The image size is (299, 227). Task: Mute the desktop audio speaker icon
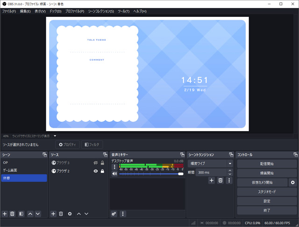click(114, 173)
